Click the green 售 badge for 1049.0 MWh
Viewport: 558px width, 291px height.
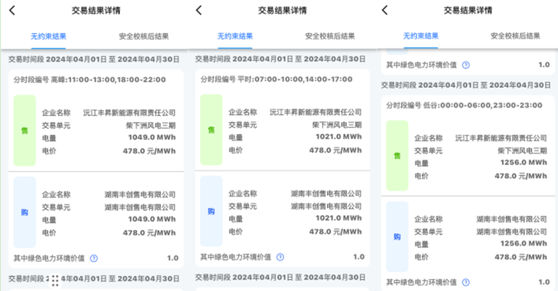coord(24,130)
